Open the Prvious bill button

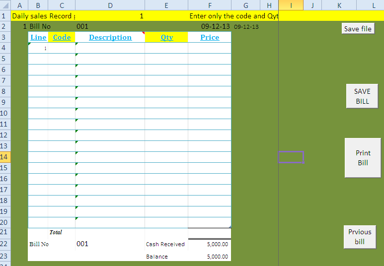click(360, 237)
